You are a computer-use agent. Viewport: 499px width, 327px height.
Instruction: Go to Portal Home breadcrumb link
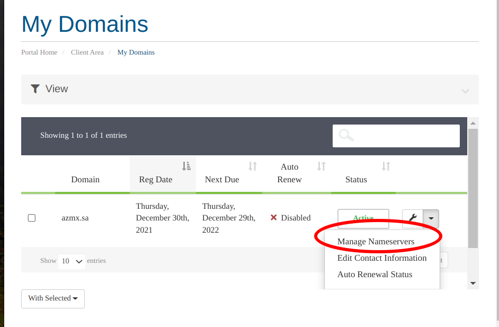click(x=39, y=52)
